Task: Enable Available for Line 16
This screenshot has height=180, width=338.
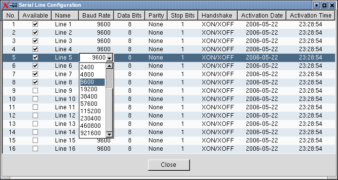Action: (35, 148)
